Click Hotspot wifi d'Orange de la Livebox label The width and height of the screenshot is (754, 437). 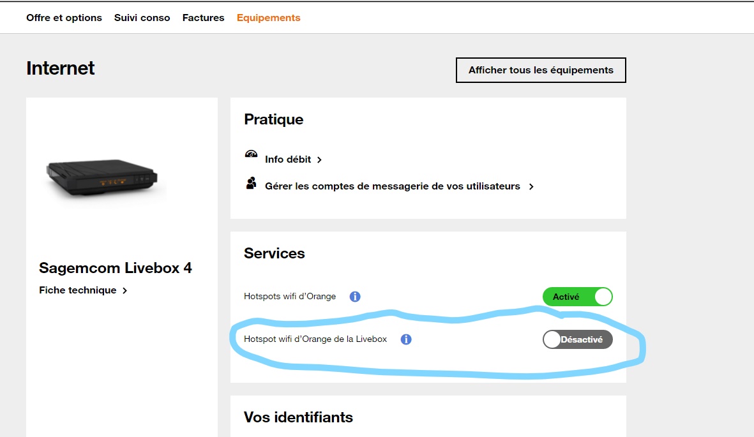pyautogui.click(x=315, y=339)
